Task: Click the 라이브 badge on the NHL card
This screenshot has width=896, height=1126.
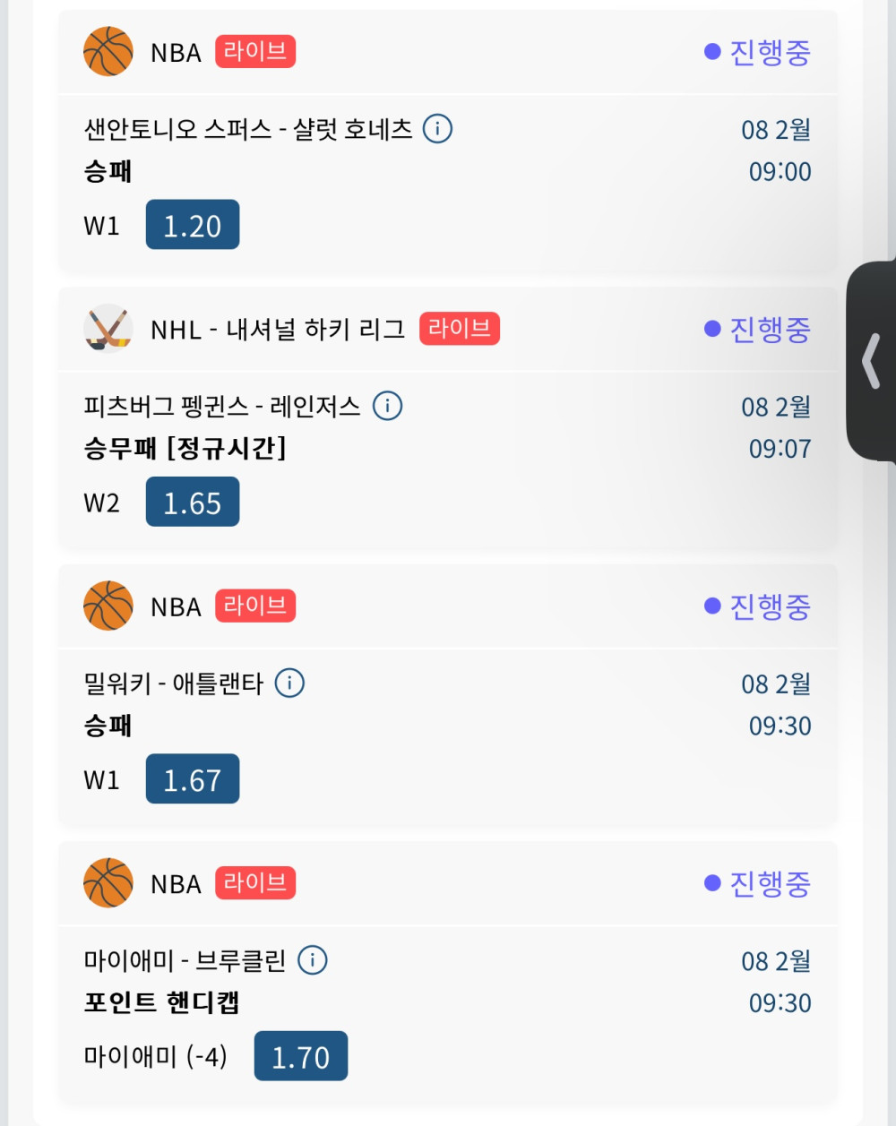Action: click(x=459, y=329)
